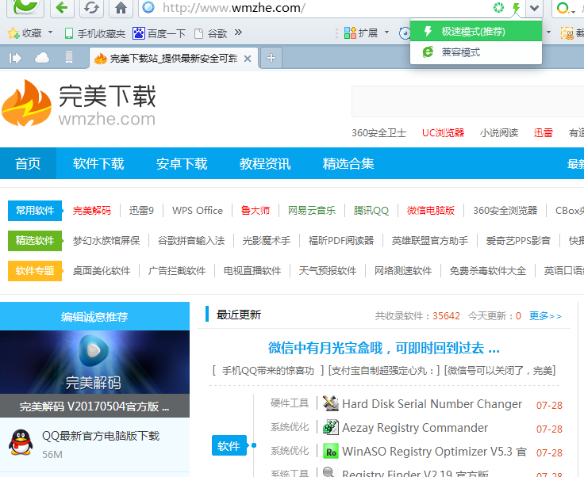Open 360安全卫士 hot search link
Image resolution: width=584 pixels, height=477 pixels.
(x=378, y=133)
